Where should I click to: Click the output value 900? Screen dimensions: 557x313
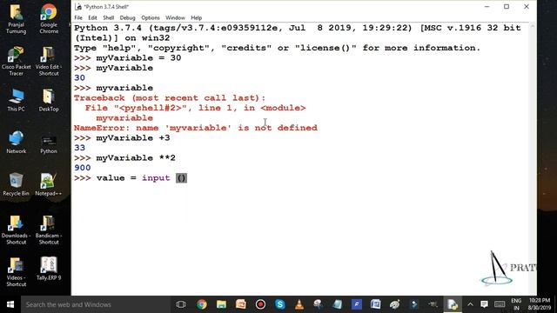click(x=83, y=168)
